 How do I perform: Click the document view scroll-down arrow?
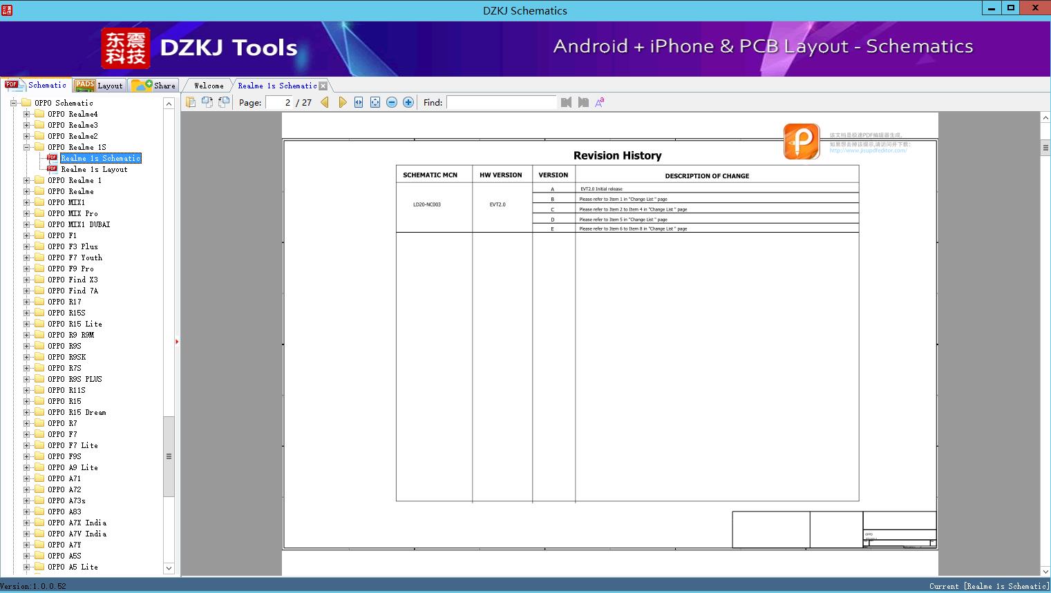[x=1045, y=571]
